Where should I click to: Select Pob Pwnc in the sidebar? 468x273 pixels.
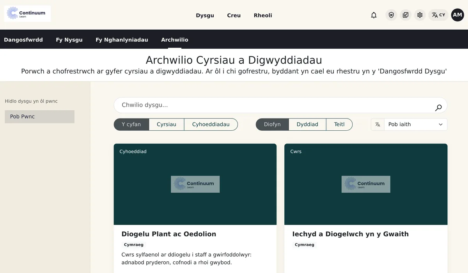pos(39,117)
